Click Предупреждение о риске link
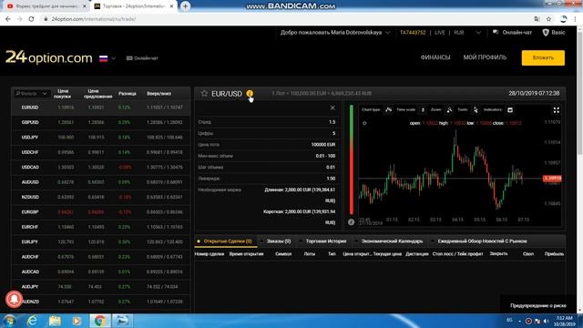Image resolution: width=583 pixels, height=328 pixels. pyautogui.click(x=538, y=306)
